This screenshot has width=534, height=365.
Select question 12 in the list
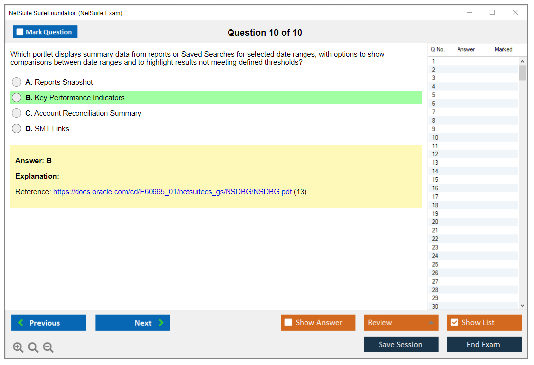(473, 154)
